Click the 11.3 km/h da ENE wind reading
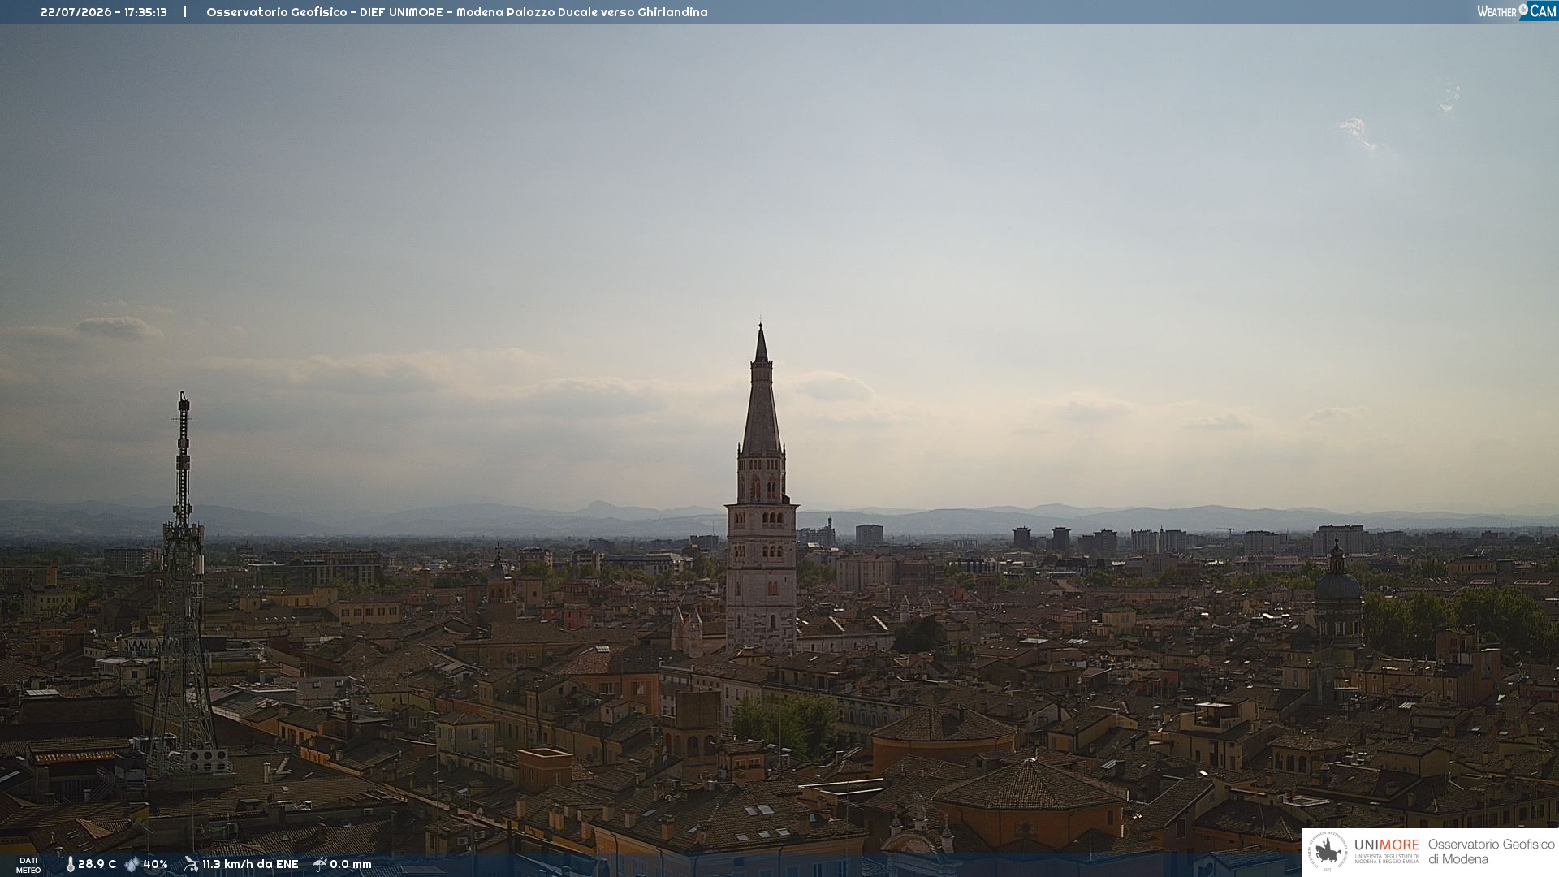 (250, 865)
